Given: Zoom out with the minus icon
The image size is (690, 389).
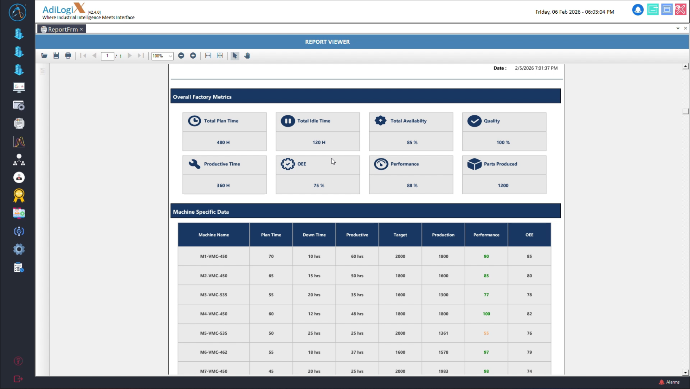Looking at the screenshot, I should 181,56.
